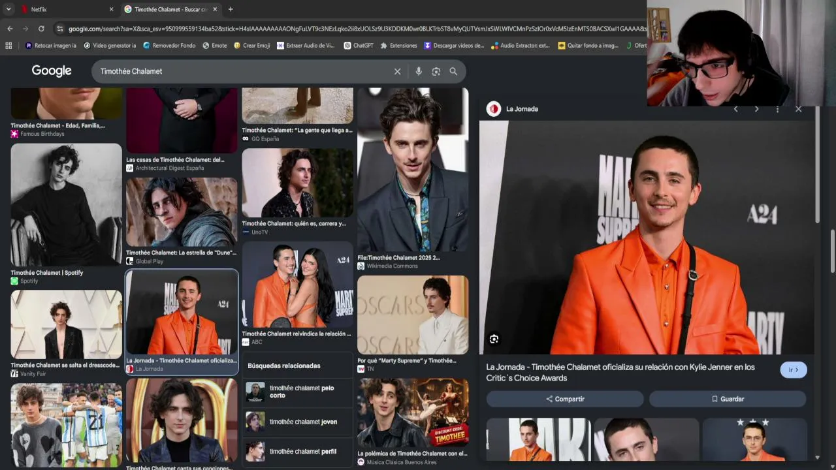Select related search 'perfil'

[x=297, y=451]
